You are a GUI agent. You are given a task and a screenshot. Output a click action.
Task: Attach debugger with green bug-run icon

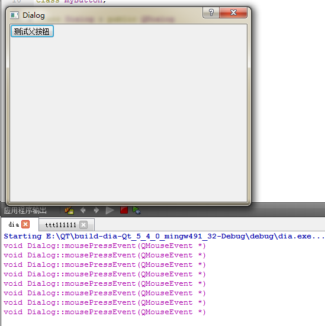(x=137, y=211)
